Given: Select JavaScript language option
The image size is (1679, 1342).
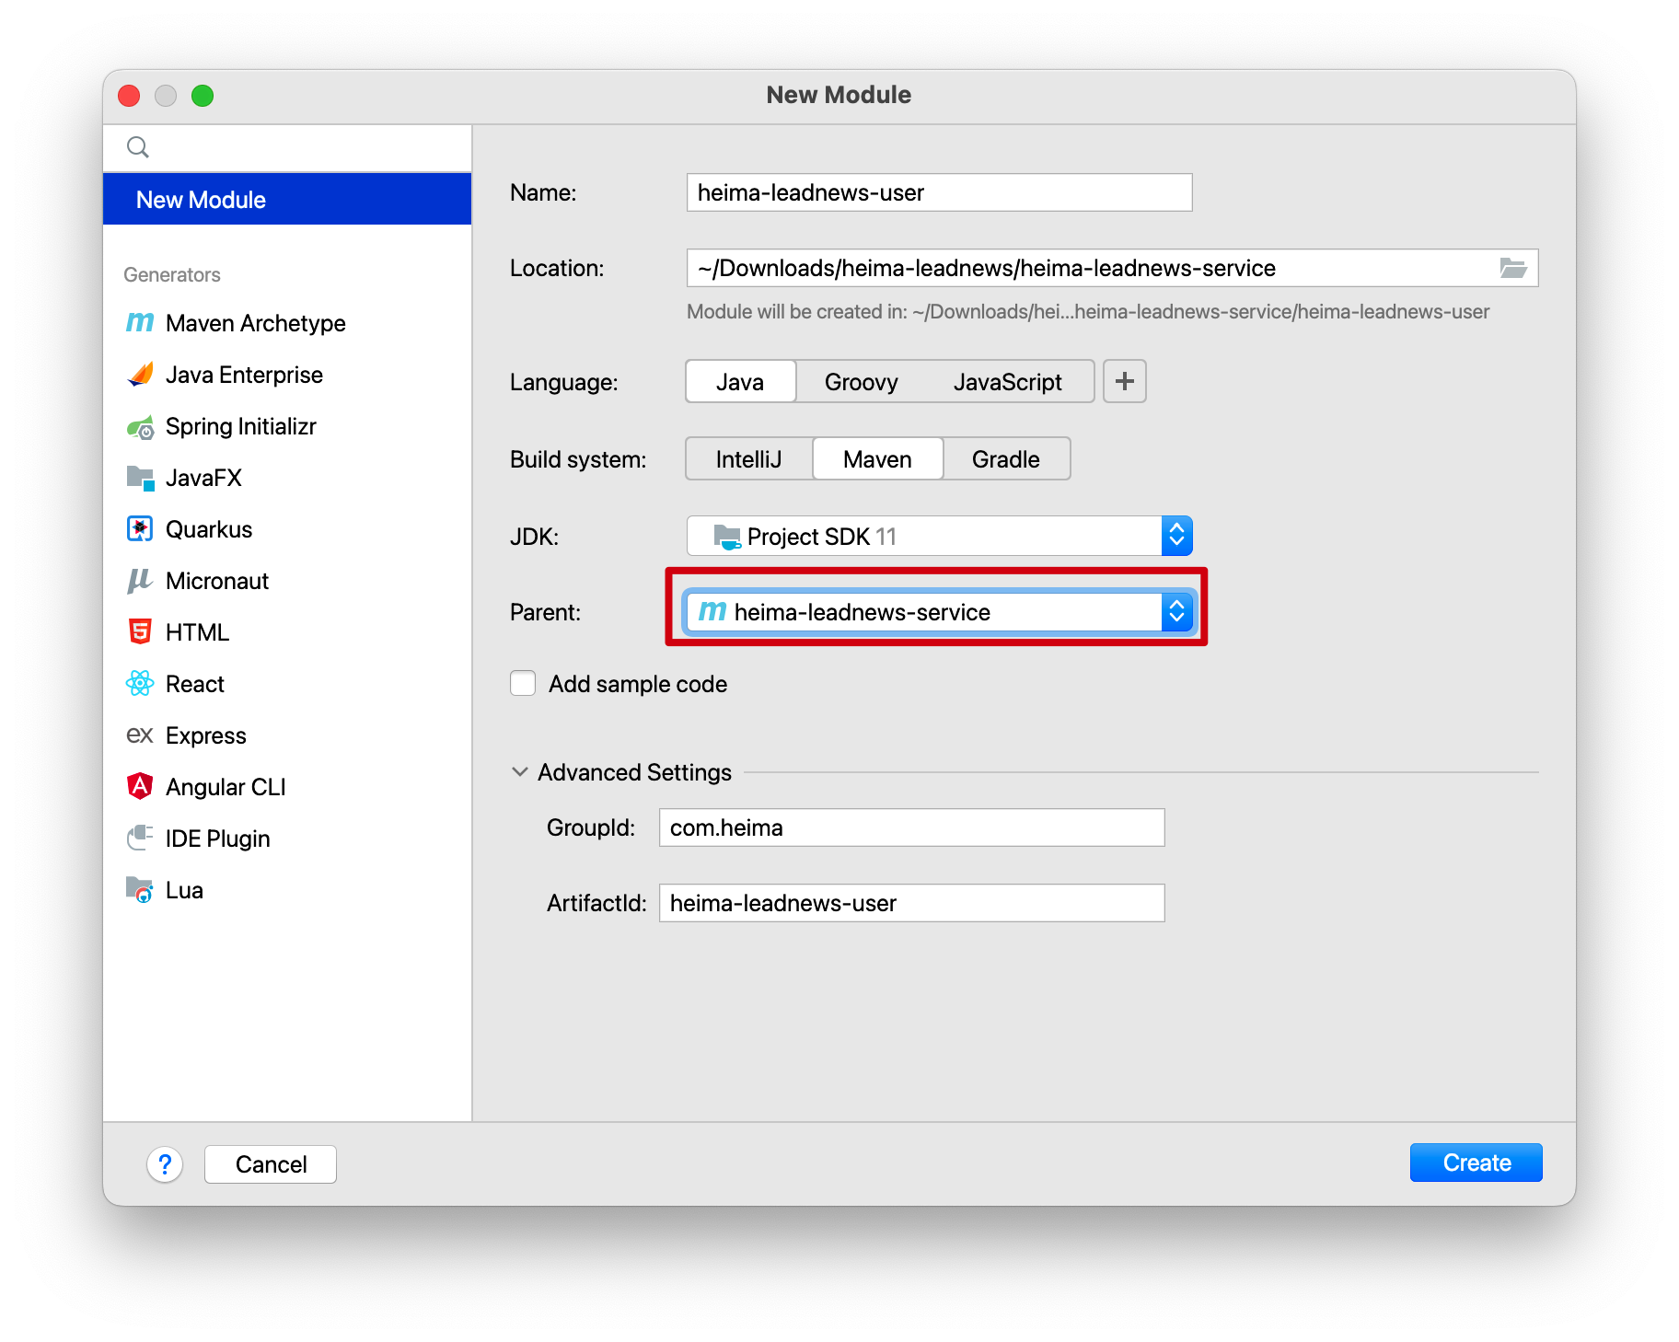Looking at the screenshot, I should 1008,381.
